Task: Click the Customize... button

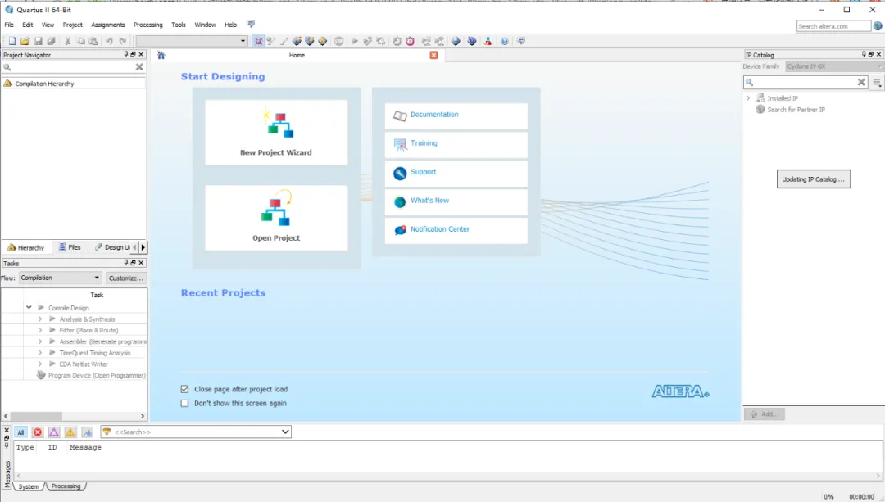Action: pos(126,278)
